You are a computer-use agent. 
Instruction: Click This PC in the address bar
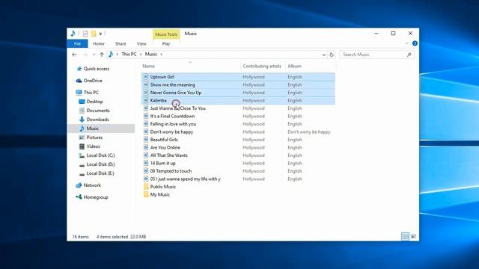[x=129, y=54]
